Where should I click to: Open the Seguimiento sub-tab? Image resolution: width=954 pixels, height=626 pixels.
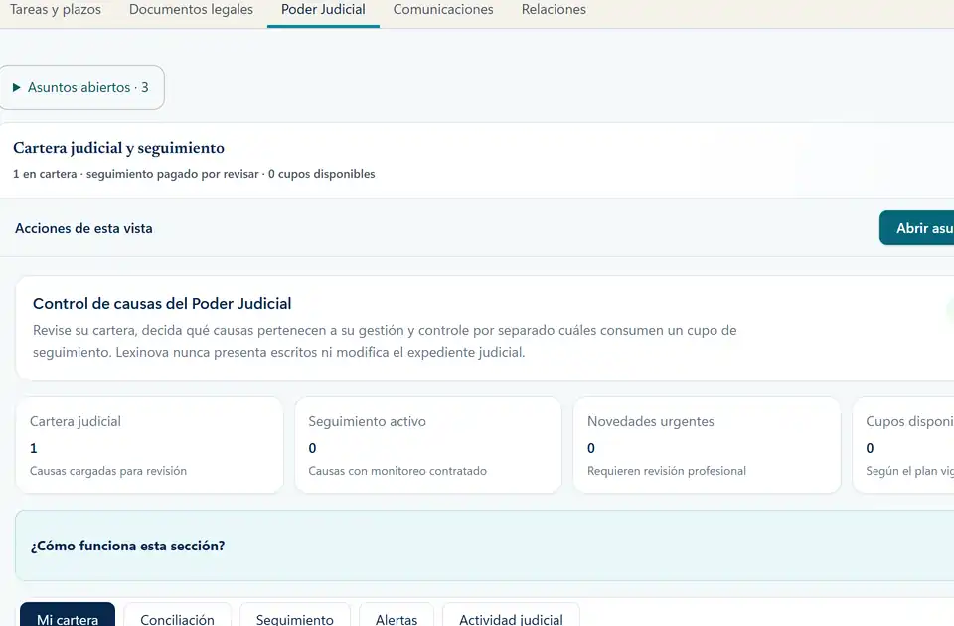294,616
